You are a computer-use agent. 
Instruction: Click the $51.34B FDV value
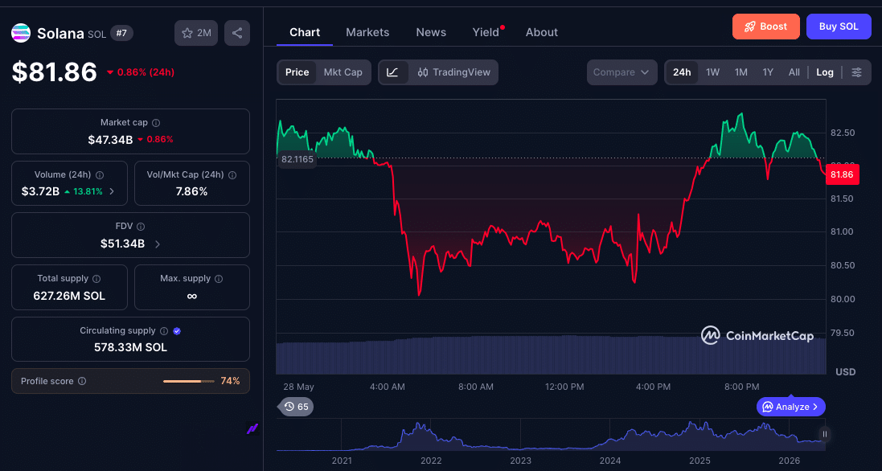click(x=123, y=244)
